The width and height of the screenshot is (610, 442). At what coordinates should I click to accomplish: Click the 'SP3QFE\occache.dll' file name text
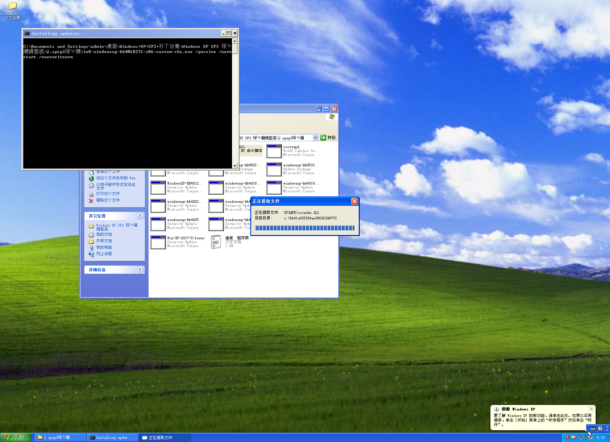click(x=301, y=213)
